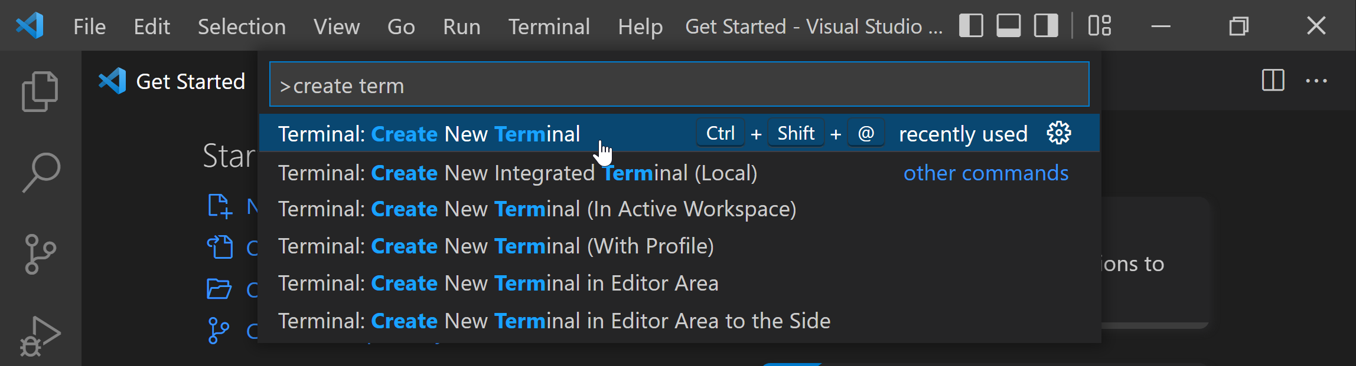Toggle the bottom Panel visibility
Image resolution: width=1356 pixels, height=366 pixels.
coord(1009,26)
